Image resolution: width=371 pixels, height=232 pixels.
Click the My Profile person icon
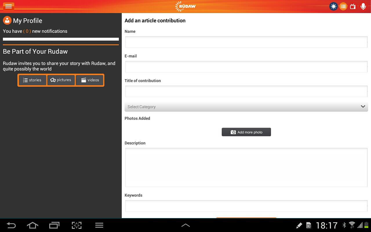tap(7, 20)
